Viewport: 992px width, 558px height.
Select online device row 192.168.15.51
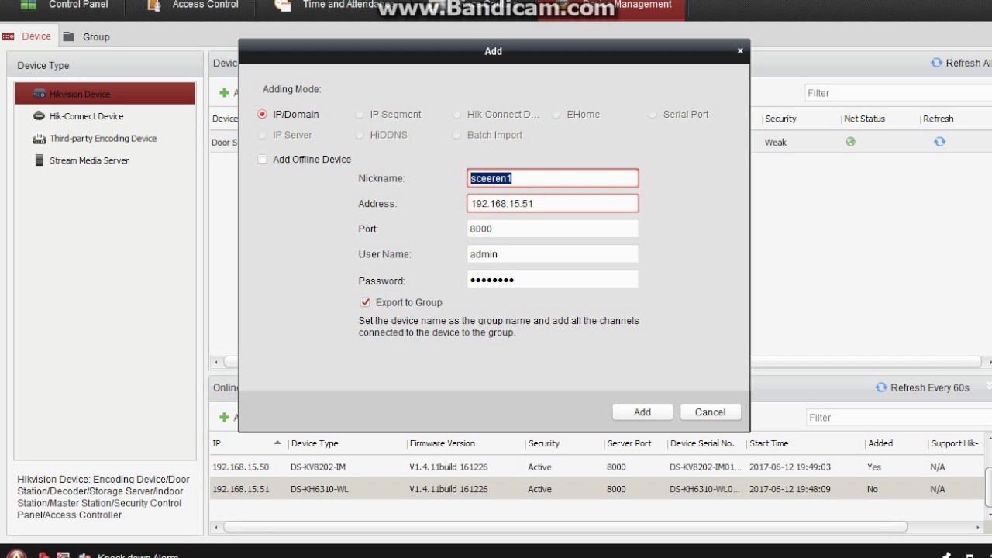(597, 489)
